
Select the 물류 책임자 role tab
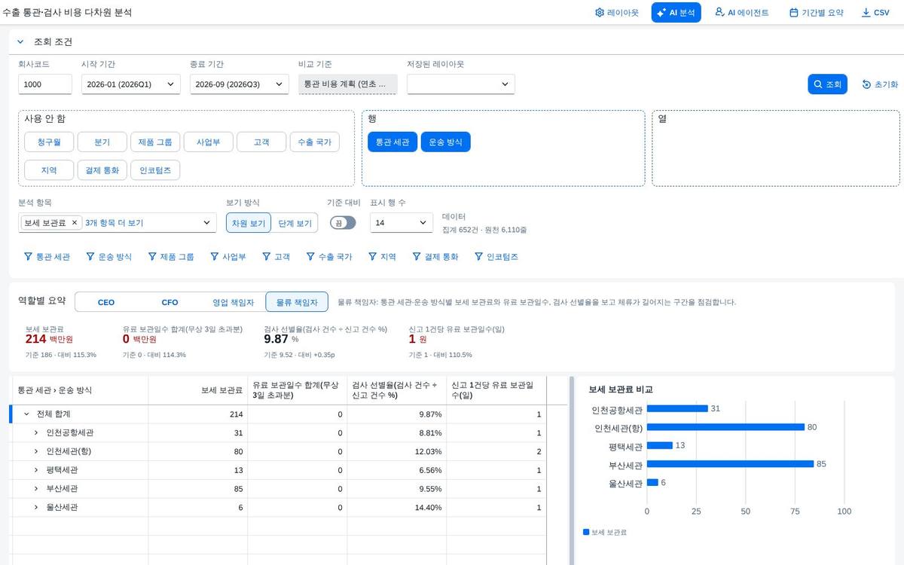click(297, 302)
